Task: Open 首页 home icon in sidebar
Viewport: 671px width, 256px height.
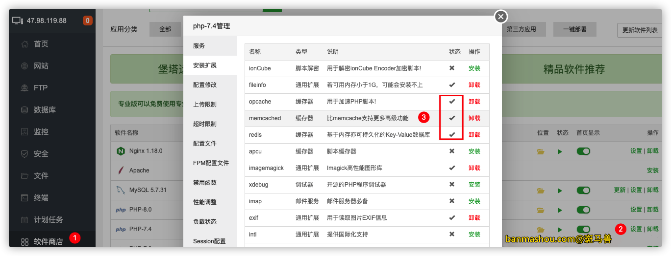Action: (25, 44)
